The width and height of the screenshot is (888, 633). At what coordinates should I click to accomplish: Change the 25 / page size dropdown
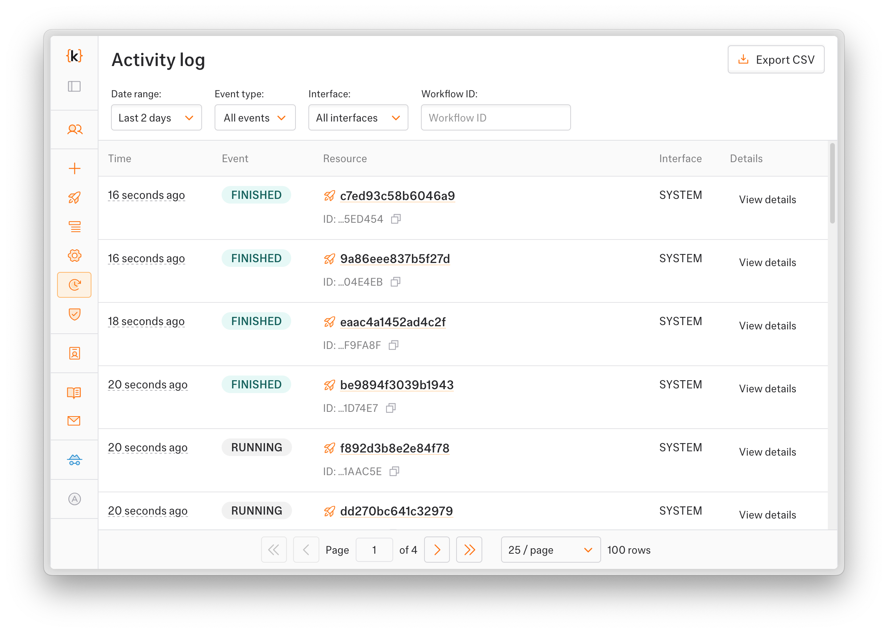tap(550, 550)
